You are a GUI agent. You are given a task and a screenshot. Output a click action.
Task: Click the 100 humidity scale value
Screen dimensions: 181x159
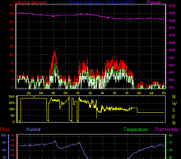(4, 135)
